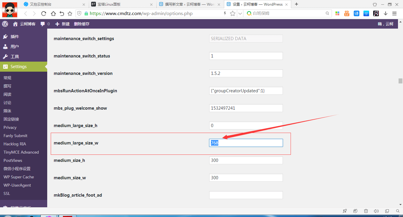Click the browser home icon
This screenshot has height=217, width=403.
click(x=53, y=14)
